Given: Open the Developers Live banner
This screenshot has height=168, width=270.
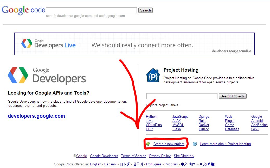Looking at the screenshot, I should 134,44.
